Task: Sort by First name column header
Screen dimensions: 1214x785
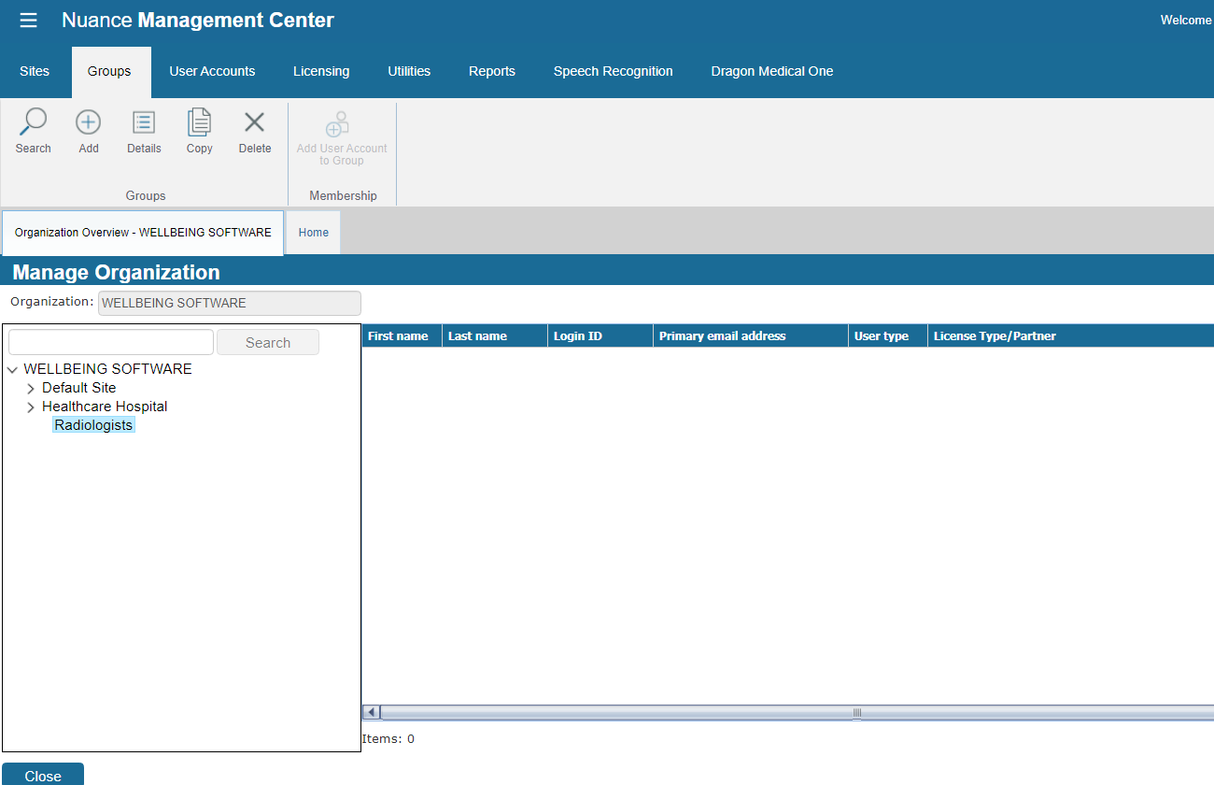Action: pos(402,335)
